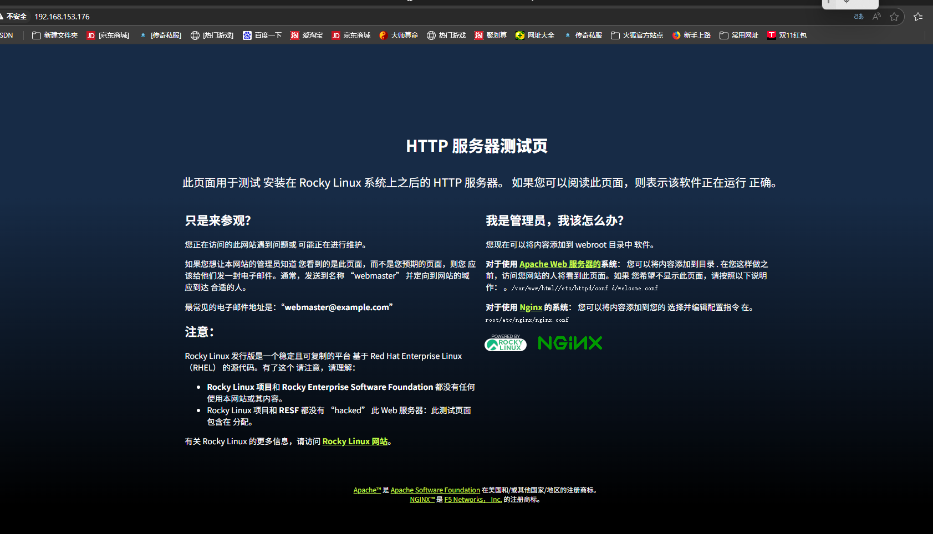Viewport: 933px width, 534px height.
Task: Open the favorites list icon
Action: [918, 17]
